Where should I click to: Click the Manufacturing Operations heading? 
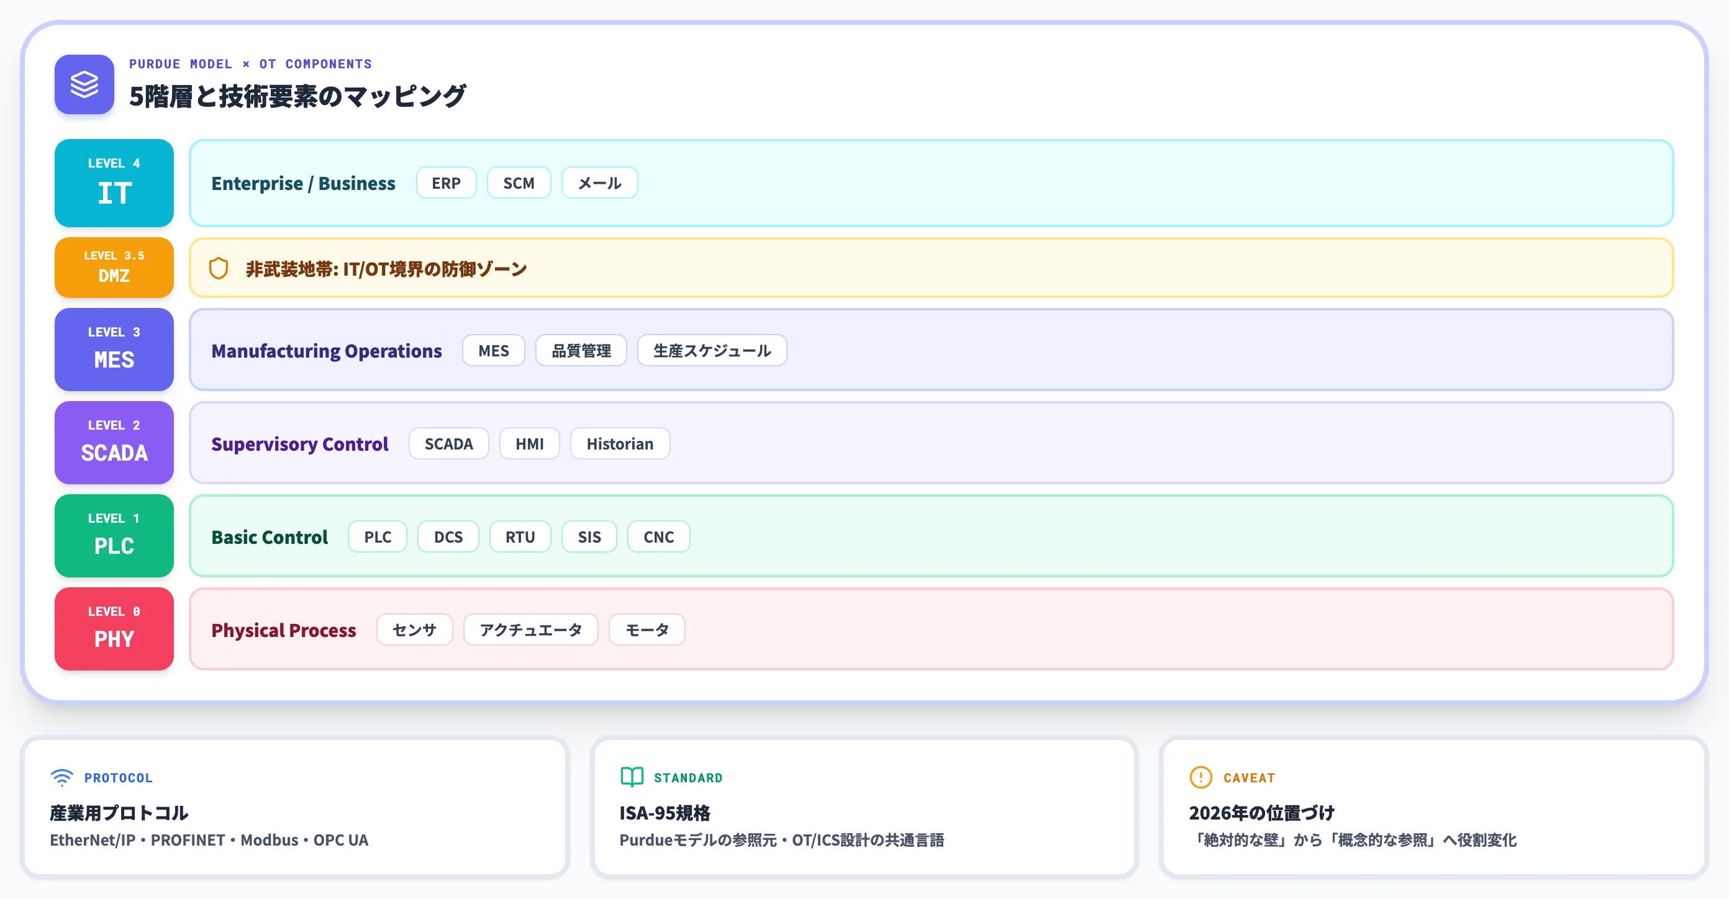coord(327,351)
